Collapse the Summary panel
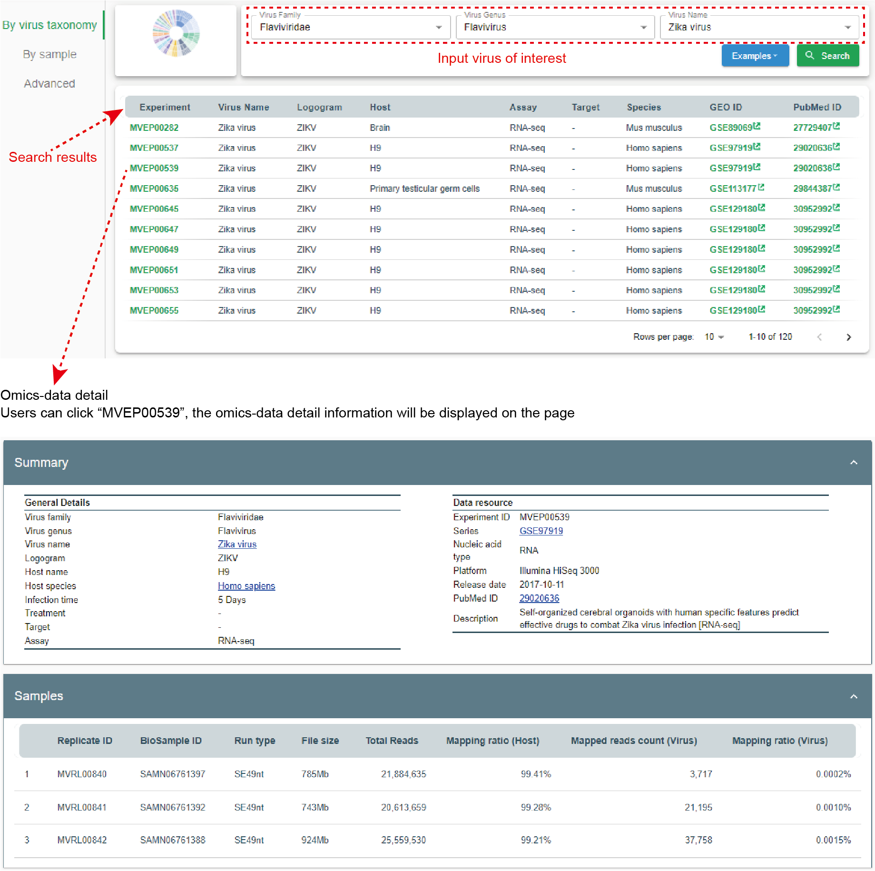Image resolution: width=875 pixels, height=871 pixels. (x=854, y=463)
